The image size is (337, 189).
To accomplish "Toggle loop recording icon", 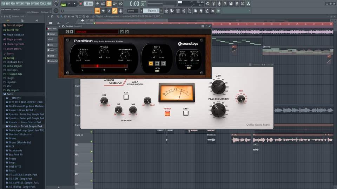I will pos(120,3).
